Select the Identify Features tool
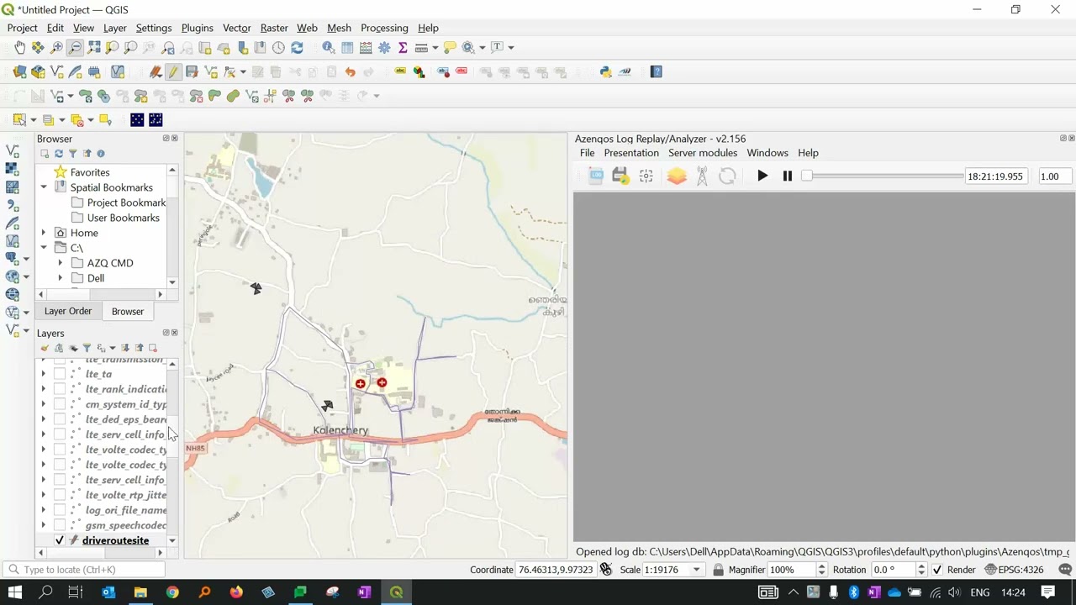 pos(329,48)
